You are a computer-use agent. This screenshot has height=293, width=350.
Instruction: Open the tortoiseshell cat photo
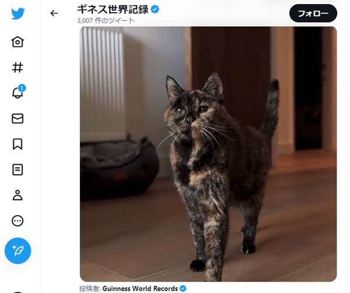pos(208,154)
